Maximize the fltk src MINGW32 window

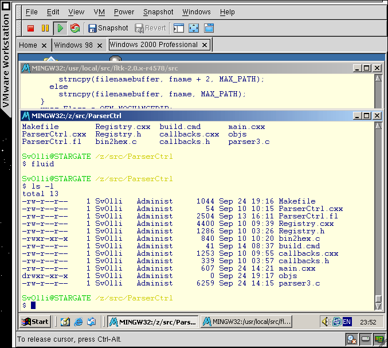(x=367, y=68)
